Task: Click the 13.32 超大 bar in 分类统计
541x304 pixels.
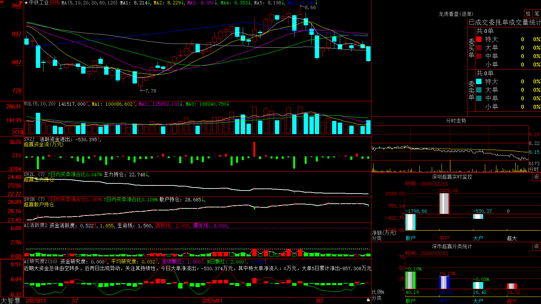Action: pyautogui.click(x=512, y=286)
